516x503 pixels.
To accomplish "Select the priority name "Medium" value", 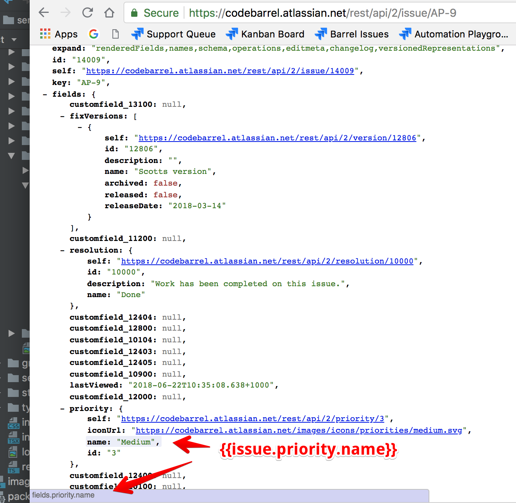I will click(x=135, y=442).
